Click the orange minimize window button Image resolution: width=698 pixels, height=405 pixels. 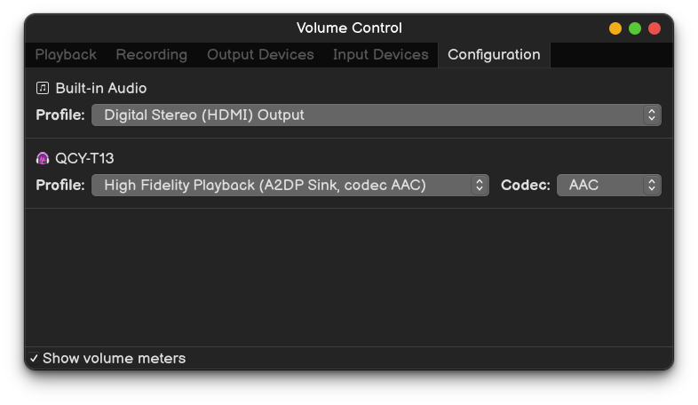[x=615, y=28]
